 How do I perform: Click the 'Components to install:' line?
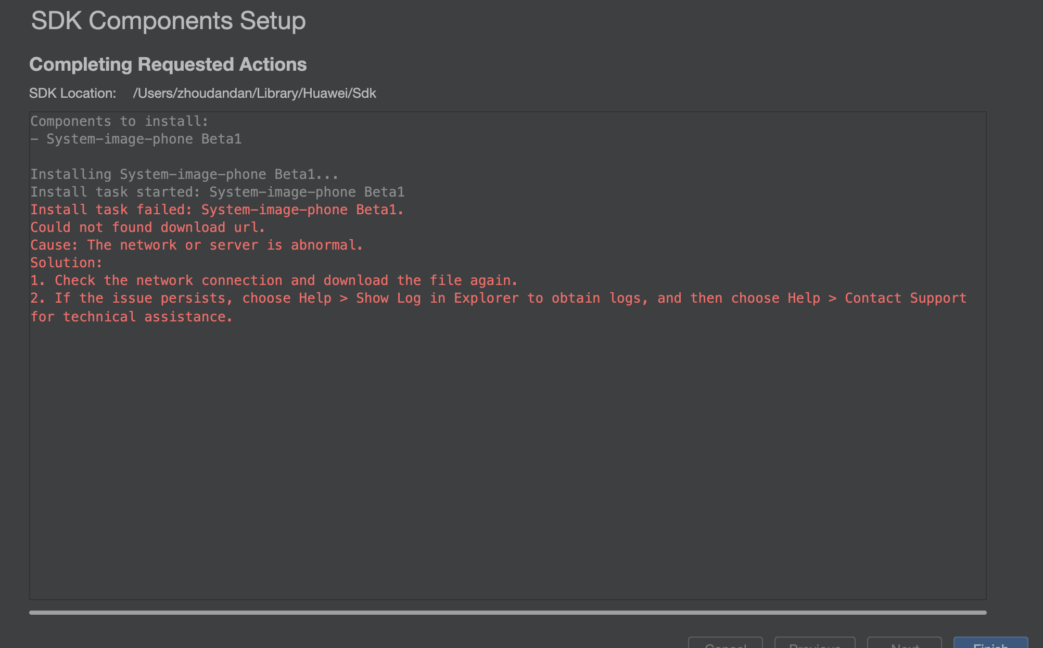119,121
